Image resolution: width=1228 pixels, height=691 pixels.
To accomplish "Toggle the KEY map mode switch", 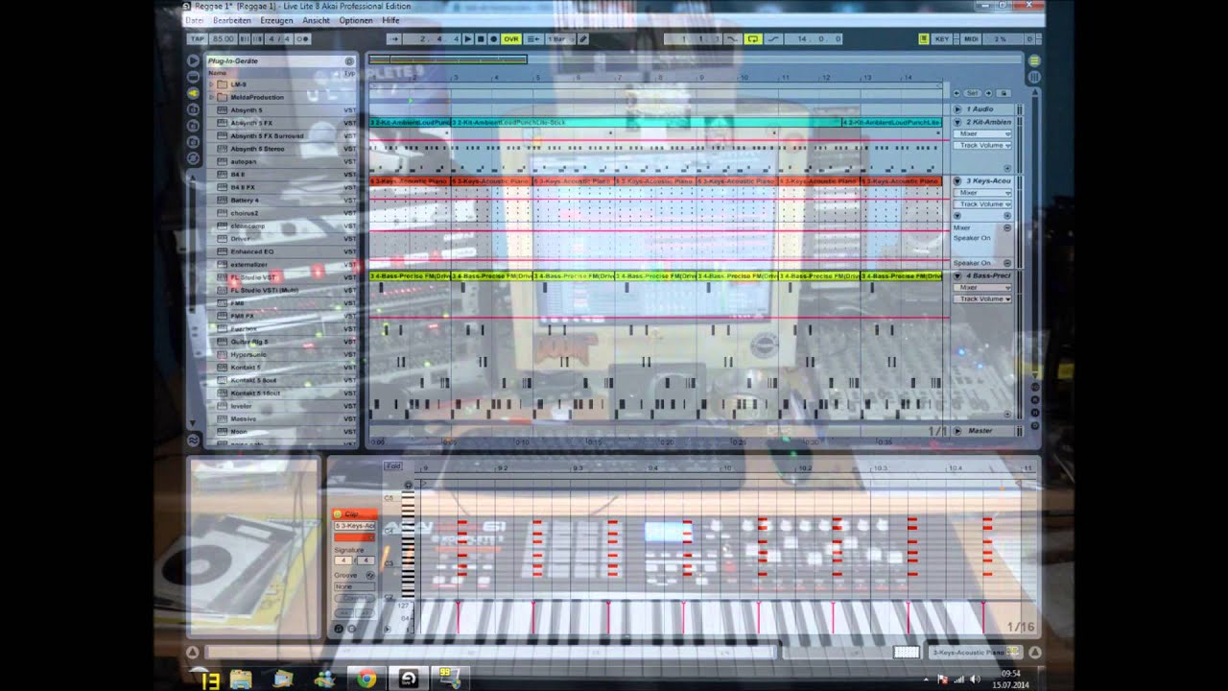I will [x=942, y=39].
